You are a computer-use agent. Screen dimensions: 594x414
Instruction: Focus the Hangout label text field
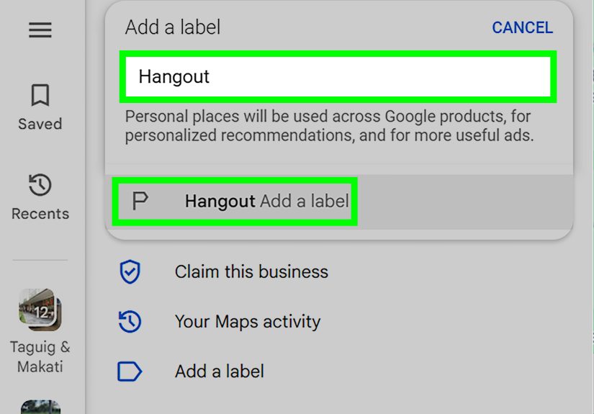tap(338, 76)
